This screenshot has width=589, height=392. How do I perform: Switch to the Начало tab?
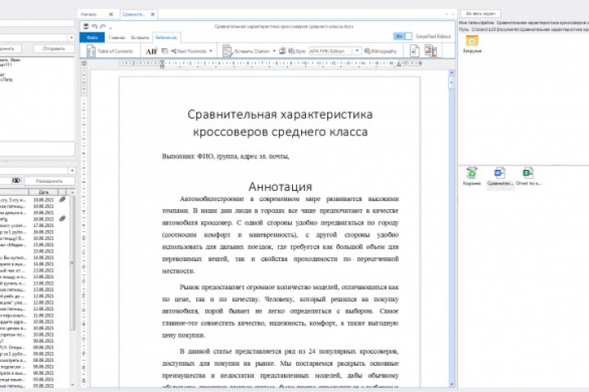[x=88, y=14]
